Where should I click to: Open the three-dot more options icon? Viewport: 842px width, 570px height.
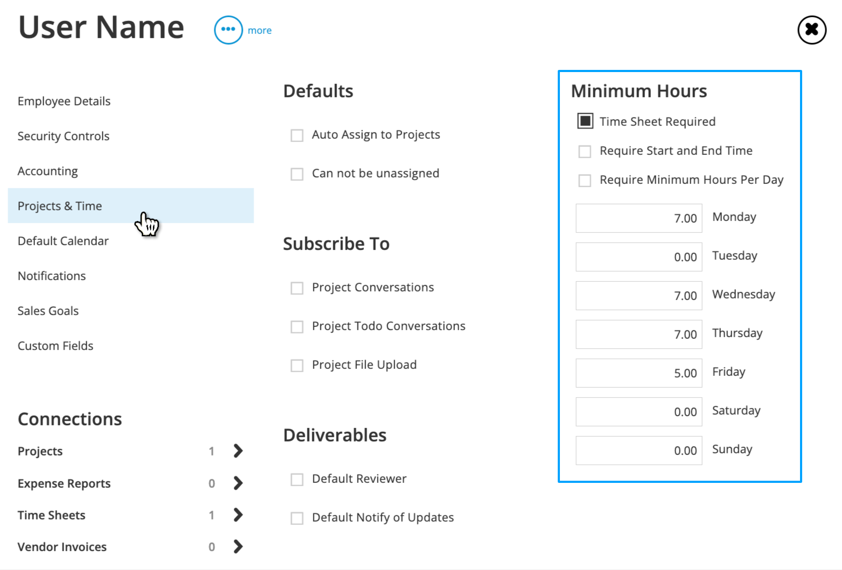tap(228, 30)
